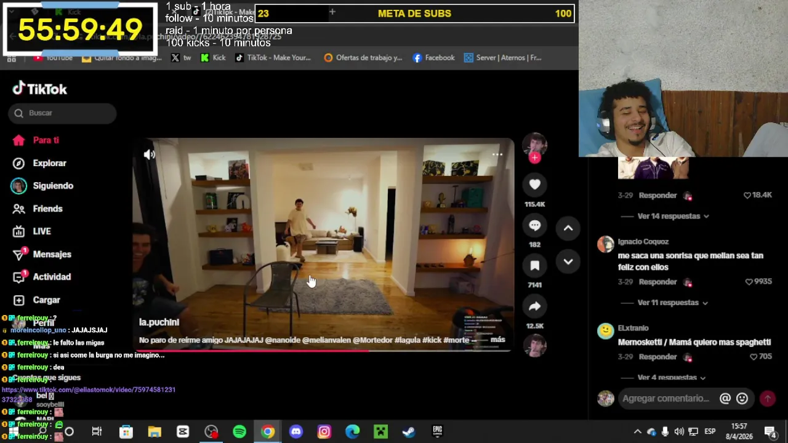Open the sticker image in top comment

click(653, 168)
